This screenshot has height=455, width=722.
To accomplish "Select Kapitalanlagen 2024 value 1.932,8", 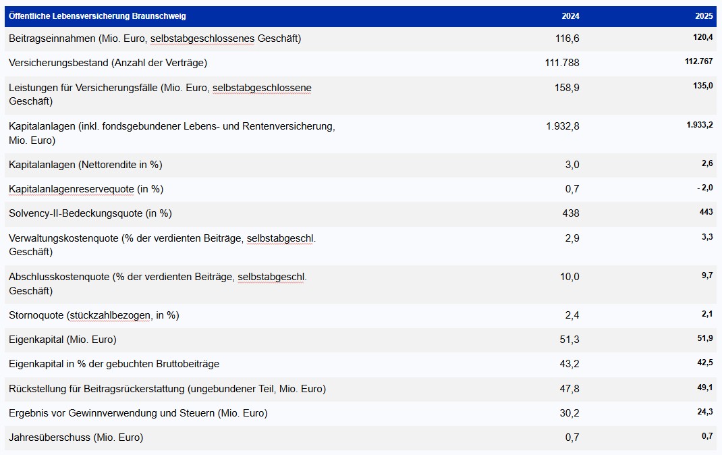I will (x=563, y=126).
